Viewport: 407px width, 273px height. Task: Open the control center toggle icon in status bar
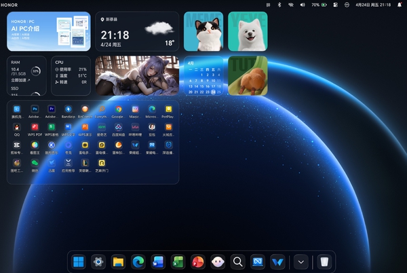335,5
